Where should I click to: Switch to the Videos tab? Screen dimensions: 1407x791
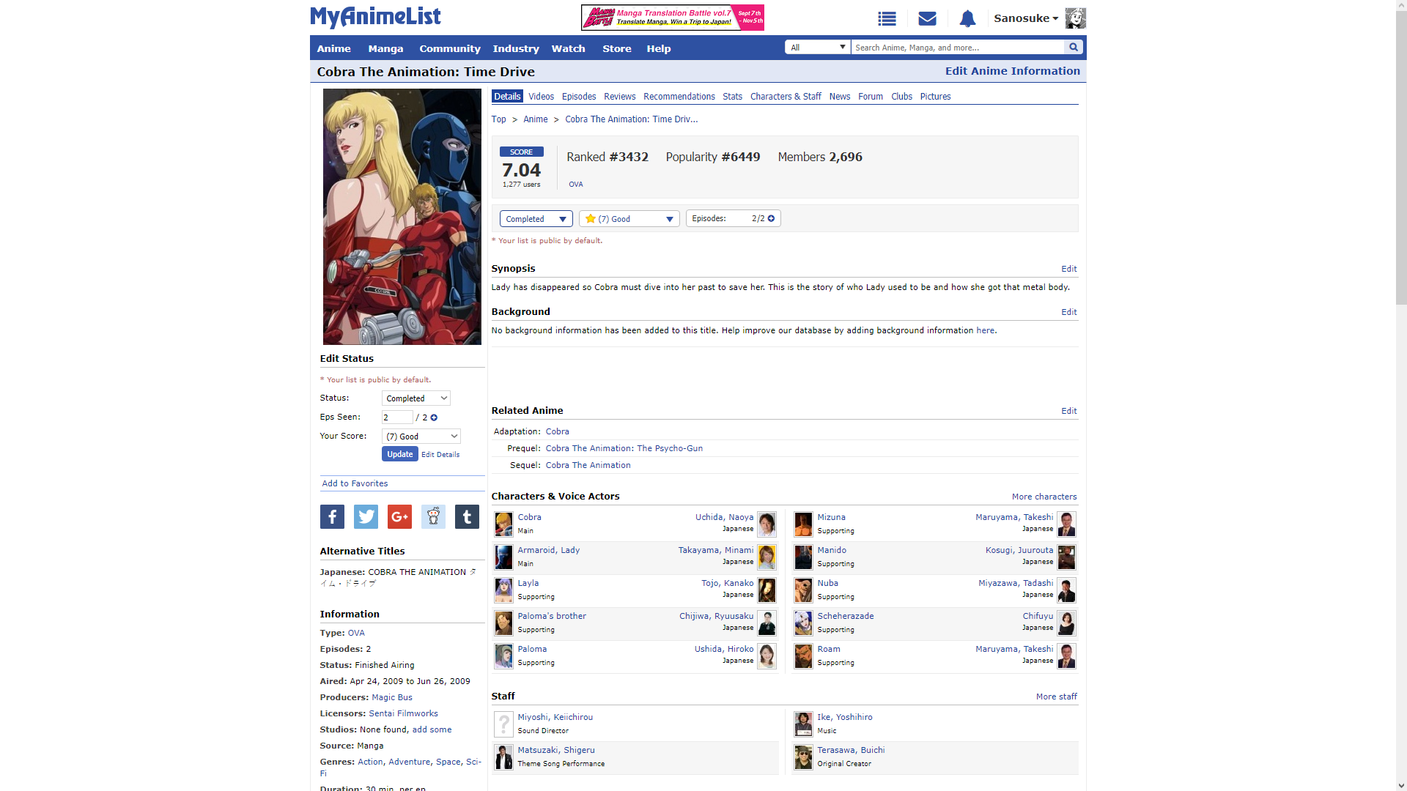click(x=542, y=97)
